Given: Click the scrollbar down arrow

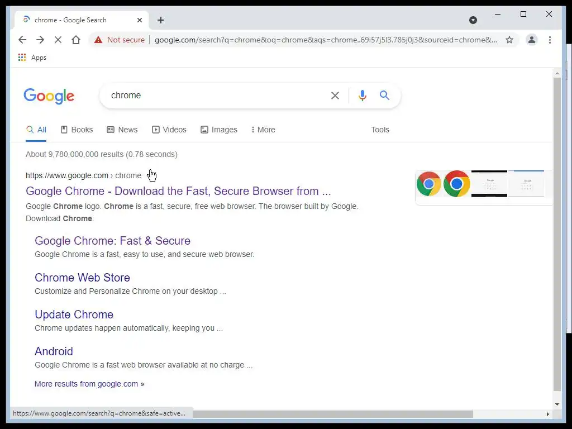Looking at the screenshot, I should (x=557, y=404).
